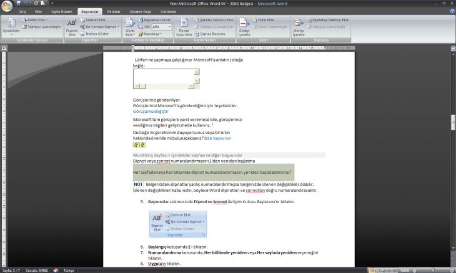Click Dizin Ekle
This screenshot has height=273, width=456.
click(x=263, y=20)
